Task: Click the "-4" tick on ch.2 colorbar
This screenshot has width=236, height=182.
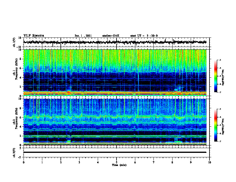Action: (220, 117)
